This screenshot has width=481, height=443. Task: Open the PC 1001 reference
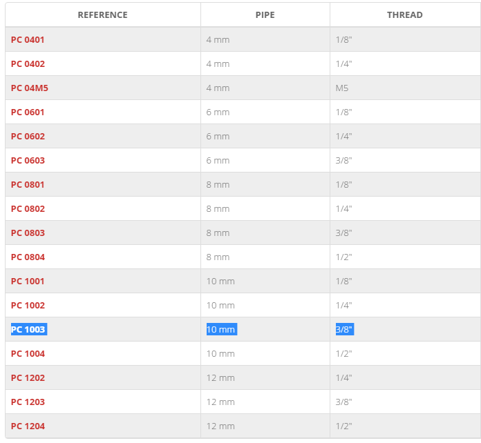28,282
